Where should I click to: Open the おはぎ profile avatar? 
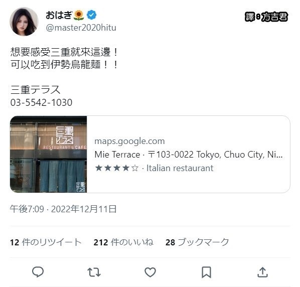[x=24, y=22]
